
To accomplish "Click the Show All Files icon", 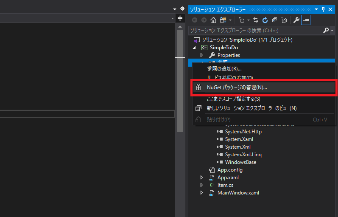I will coord(284,20).
